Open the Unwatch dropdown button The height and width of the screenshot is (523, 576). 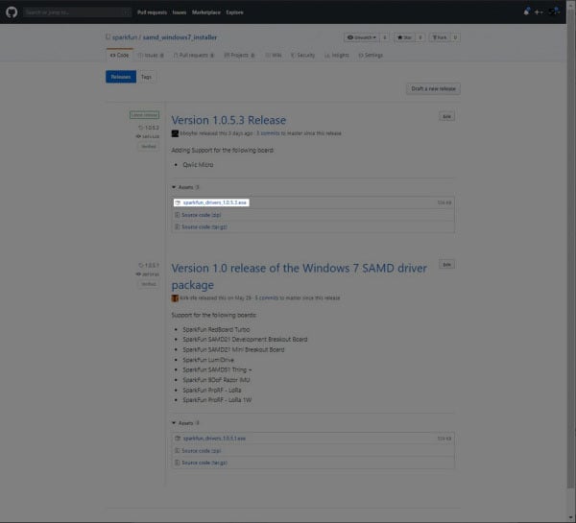coord(361,38)
